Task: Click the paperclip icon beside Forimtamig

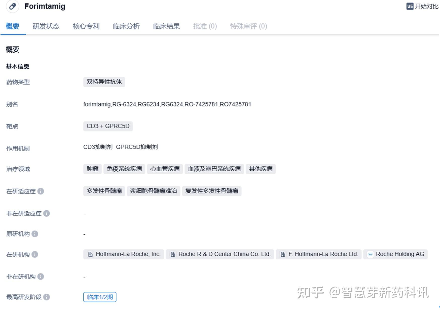Action: (12, 7)
